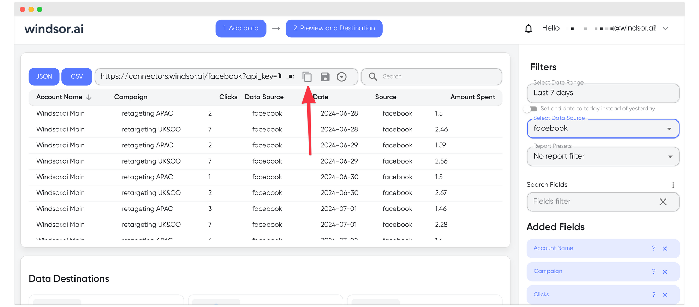The height and width of the screenshot is (307, 699).
Task: Expand the user account chevron menu
Action: [665, 29]
